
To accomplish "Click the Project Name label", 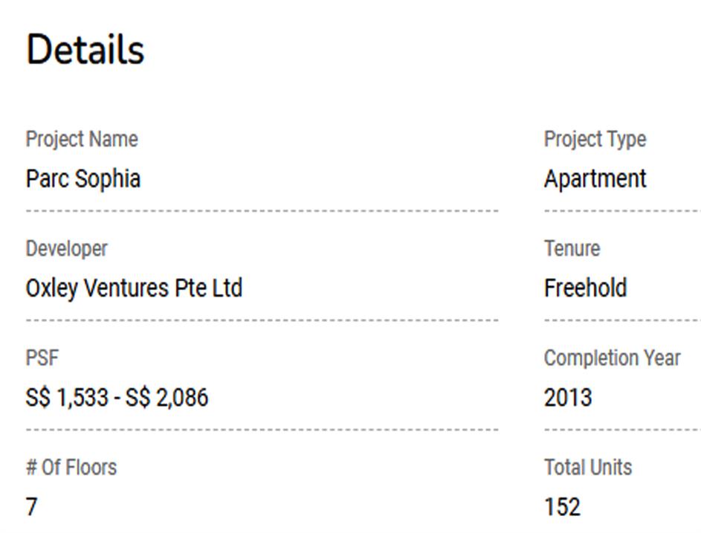I will [82, 139].
